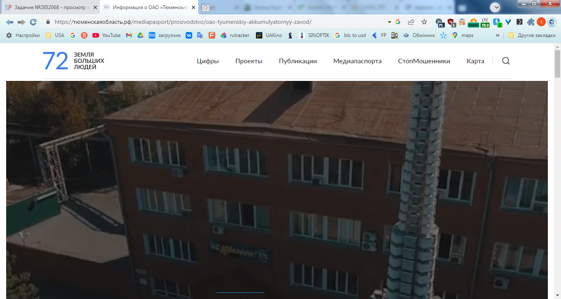Open the PL globe extension icon
The width and height of the screenshot is (561, 299).
tap(440, 22)
